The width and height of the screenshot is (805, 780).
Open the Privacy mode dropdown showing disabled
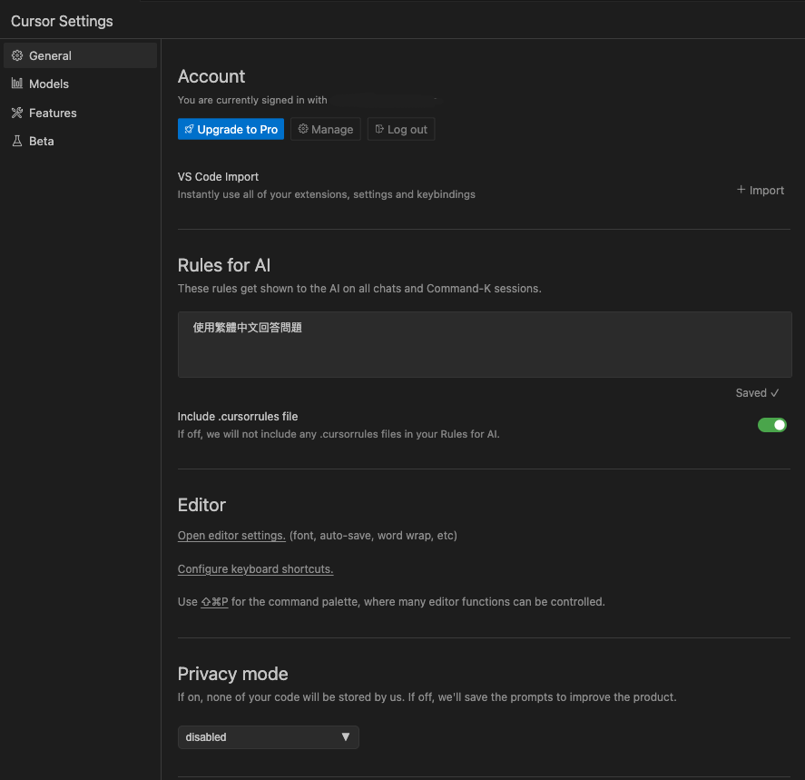pos(269,736)
